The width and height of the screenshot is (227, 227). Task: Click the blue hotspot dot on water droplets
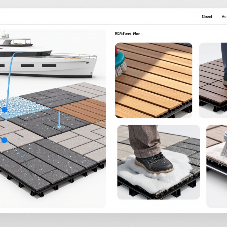[x=5, y=110]
